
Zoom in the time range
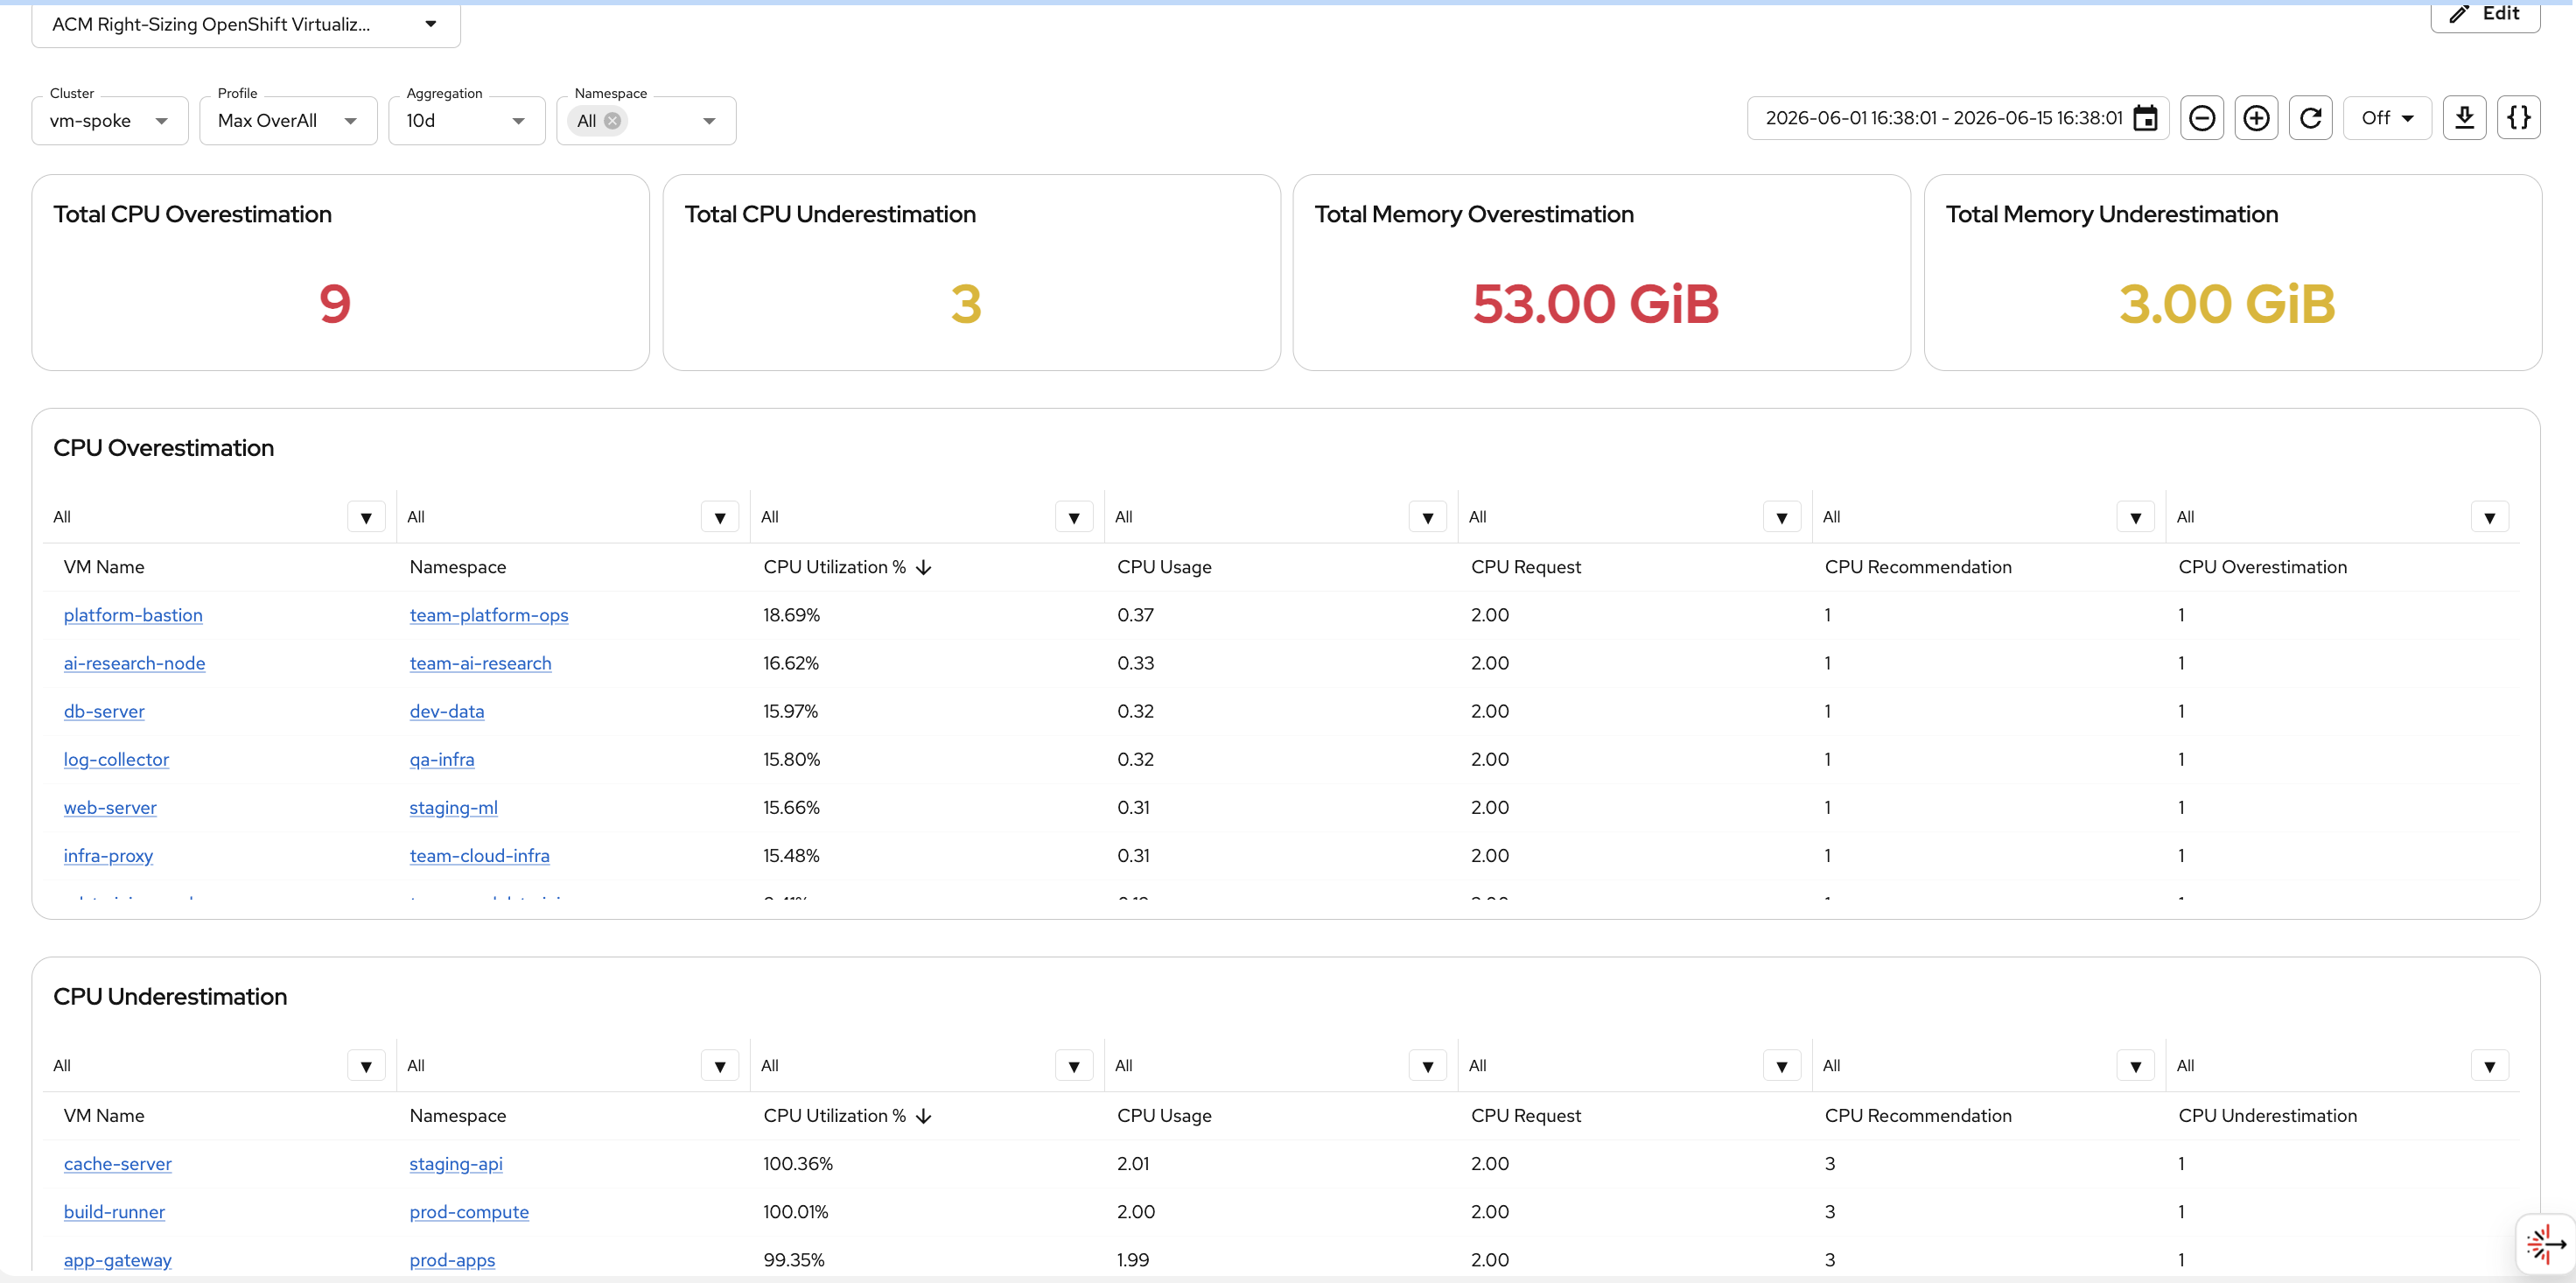[x=2256, y=118]
